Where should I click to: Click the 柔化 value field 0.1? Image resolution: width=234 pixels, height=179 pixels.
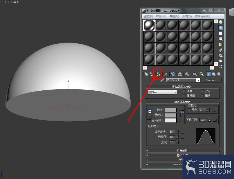pyautogui.click(x=172, y=143)
